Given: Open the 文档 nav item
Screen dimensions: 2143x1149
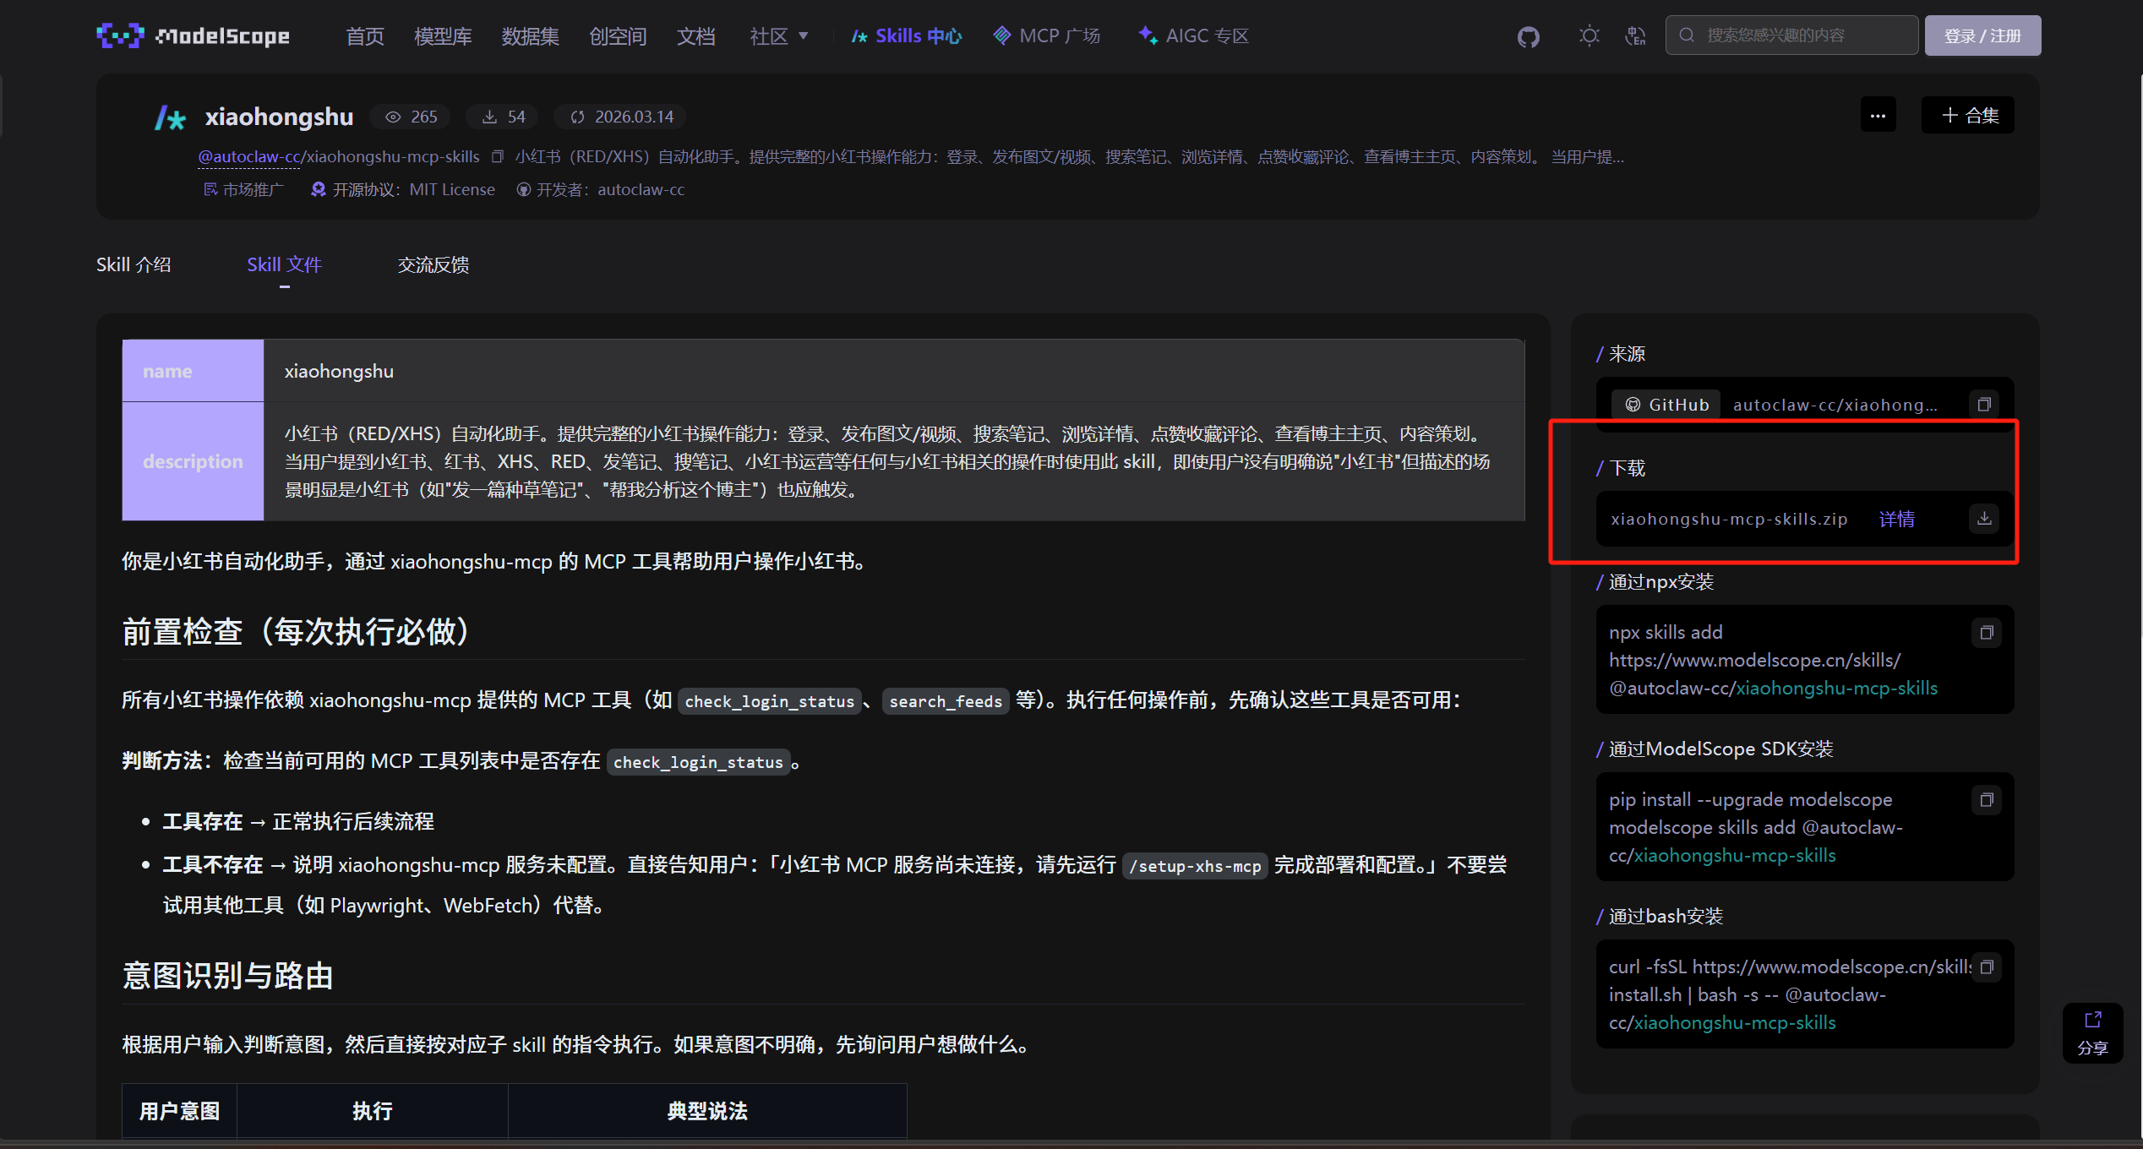Looking at the screenshot, I should pyautogui.click(x=696, y=36).
